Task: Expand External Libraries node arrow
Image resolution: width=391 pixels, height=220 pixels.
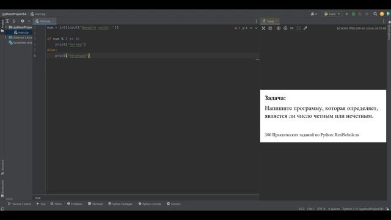Action: tap(5, 37)
